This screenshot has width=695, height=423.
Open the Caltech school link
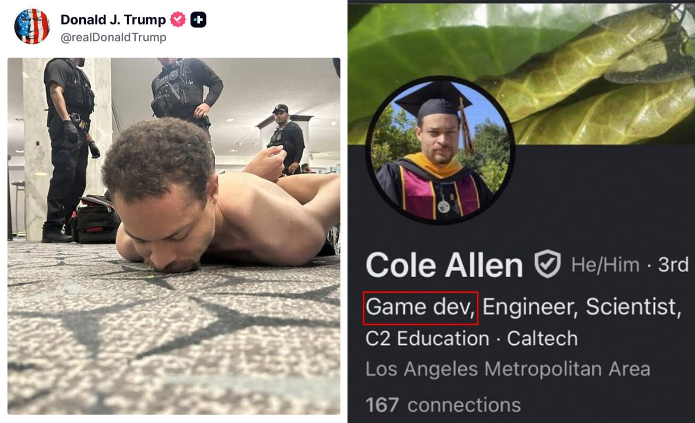542,339
